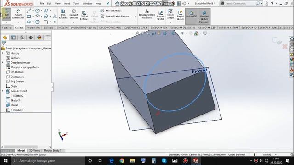
Task: Select the Polygon sketch tool
Action: pos(38,22)
